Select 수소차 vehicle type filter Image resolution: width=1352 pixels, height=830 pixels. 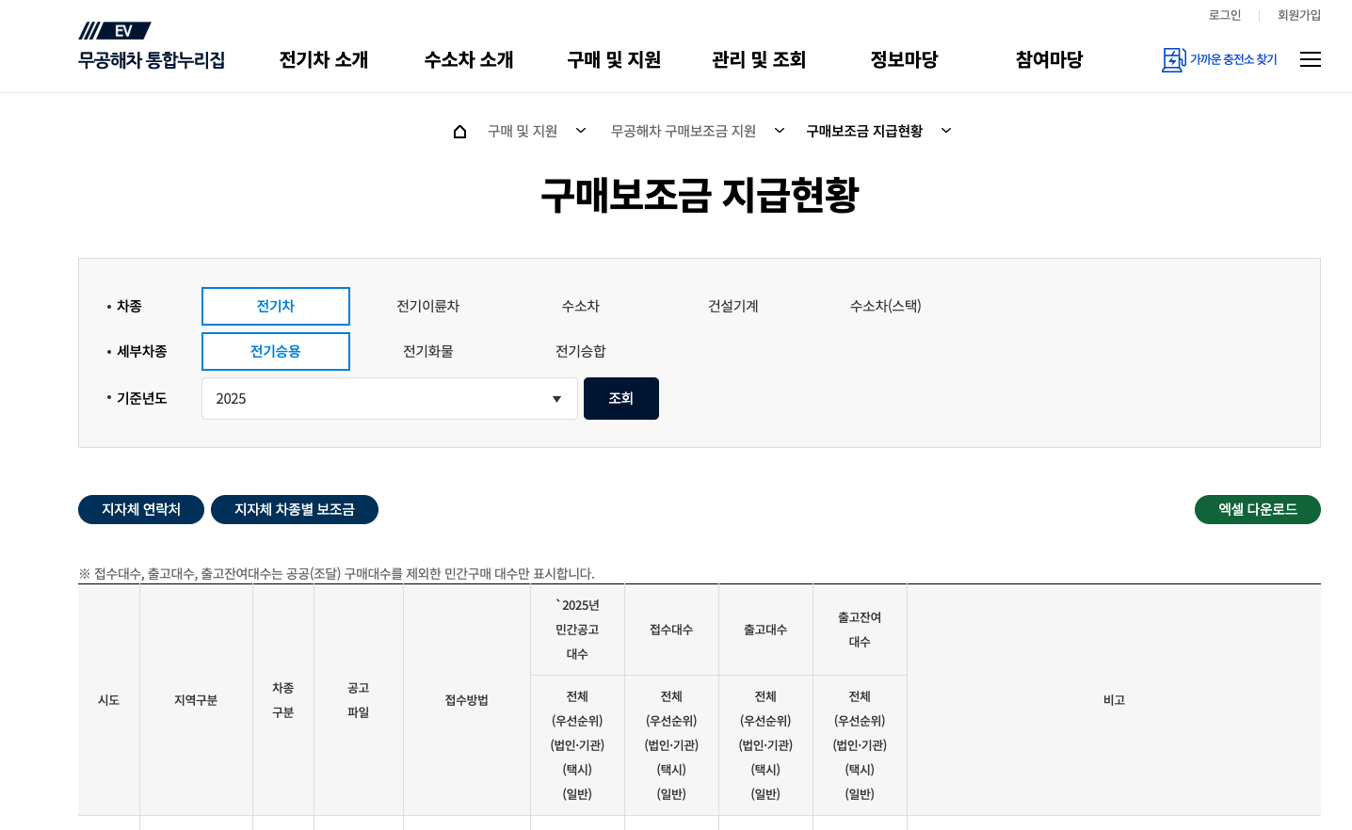click(580, 306)
